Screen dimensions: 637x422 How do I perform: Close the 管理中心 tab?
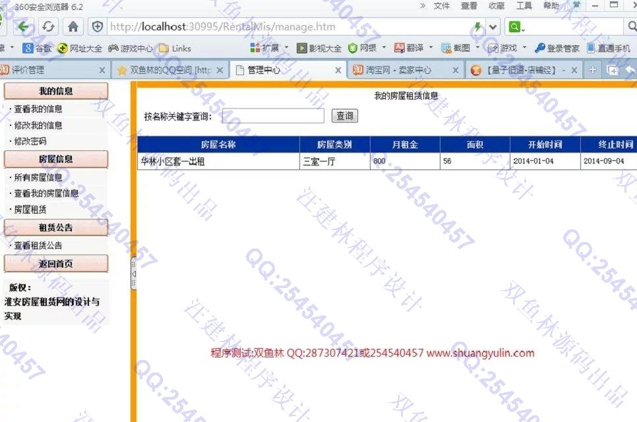coord(338,71)
